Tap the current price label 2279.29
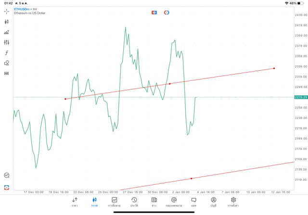The height and width of the screenshot is (215, 308). [301, 97]
